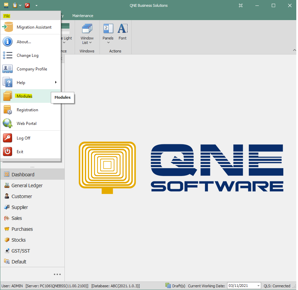Click the Migration Assistant icon

pyautogui.click(x=8, y=27)
